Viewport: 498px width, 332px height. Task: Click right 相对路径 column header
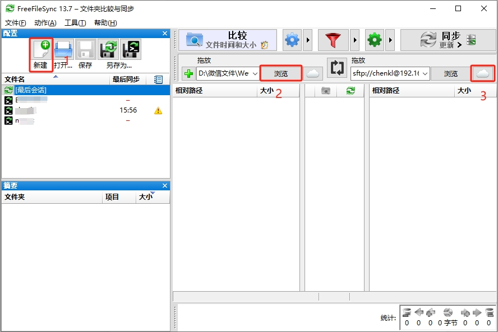412,91
